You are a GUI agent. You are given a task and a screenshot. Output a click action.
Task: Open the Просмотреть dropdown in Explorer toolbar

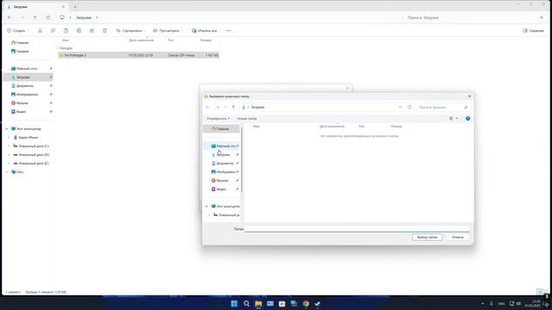167,31
